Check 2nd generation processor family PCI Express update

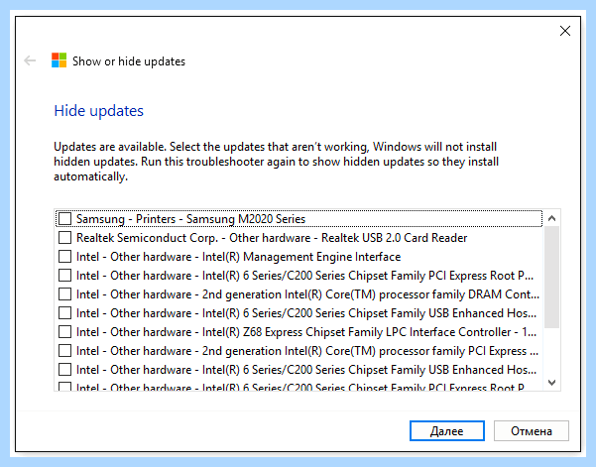coord(65,351)
